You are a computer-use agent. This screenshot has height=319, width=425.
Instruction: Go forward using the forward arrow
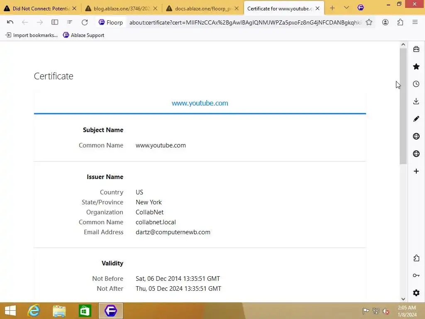click(39, 22)
